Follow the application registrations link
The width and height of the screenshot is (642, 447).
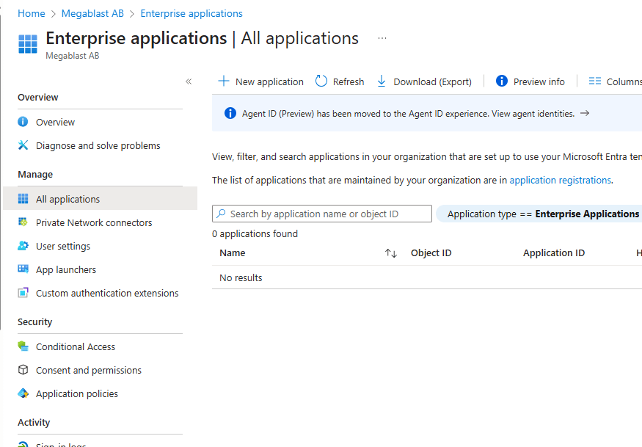tap(560, 180)
